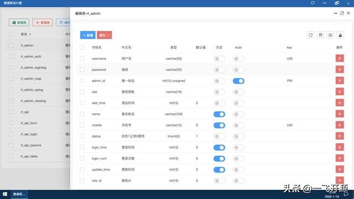Delete the username field row
The width and height of the screenshot is (354, 199).
[340, 59]
